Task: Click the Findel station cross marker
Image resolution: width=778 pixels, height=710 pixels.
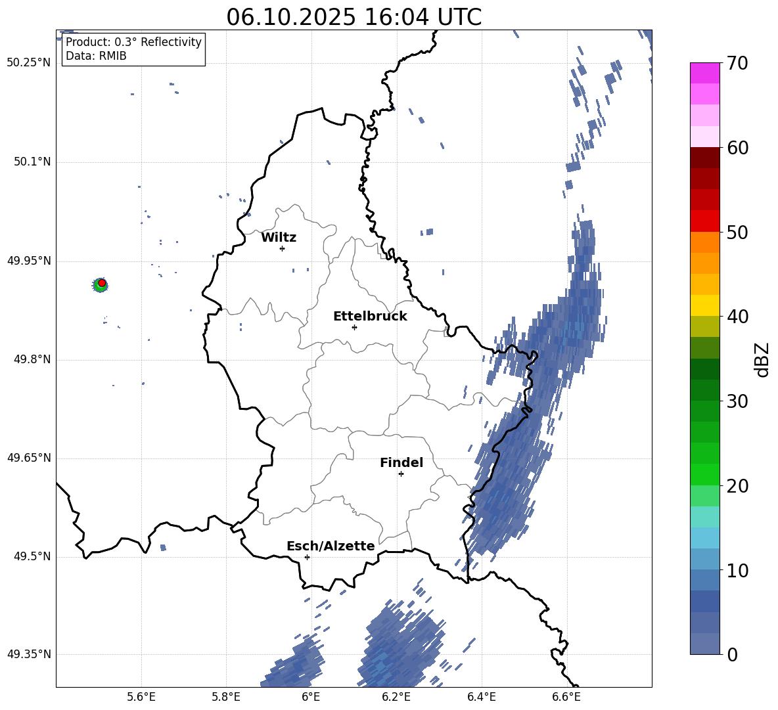Action: coord(401,474)
